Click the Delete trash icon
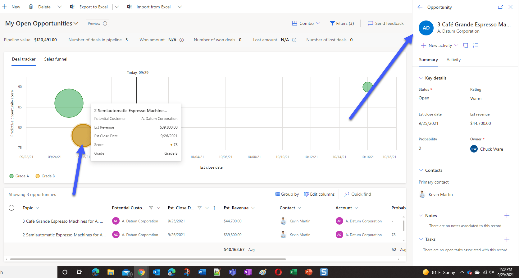The width and height of the screenshot is (519, 278). (x=31, y=7)
